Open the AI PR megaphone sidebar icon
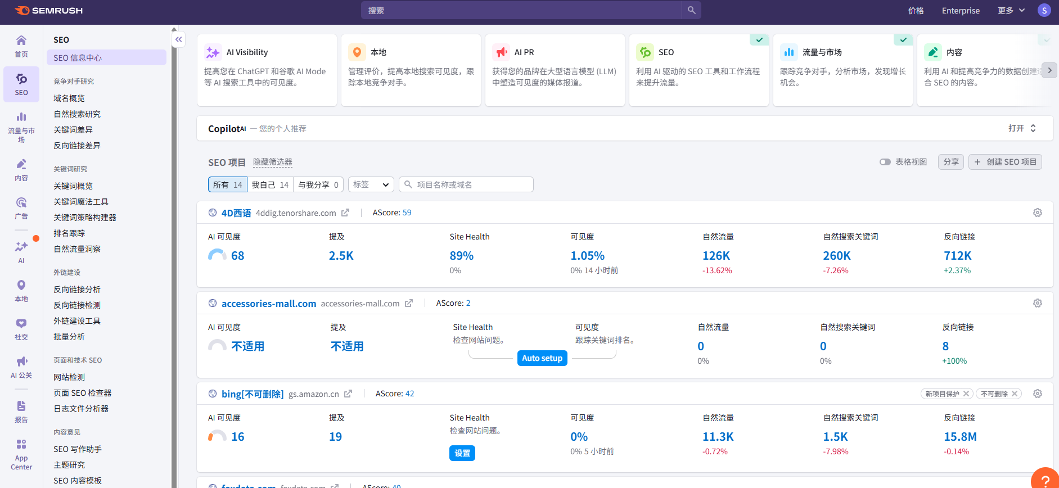Image resolution: width=1059 pixels, height=488 pixels. (x=21, y=367)
